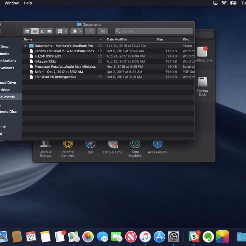This screenshot has width=246, height=246.
Task: Click the battery status menu bar icon
Action: pos(233,3)
